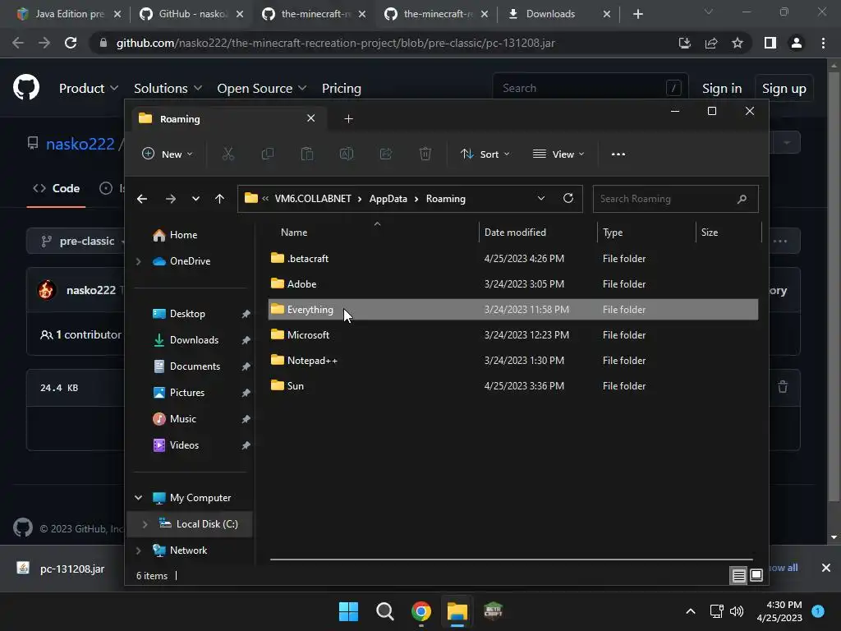The image size is (841, 631).
Task: Go up one folder level in Explorer
Action: point(219,199)
